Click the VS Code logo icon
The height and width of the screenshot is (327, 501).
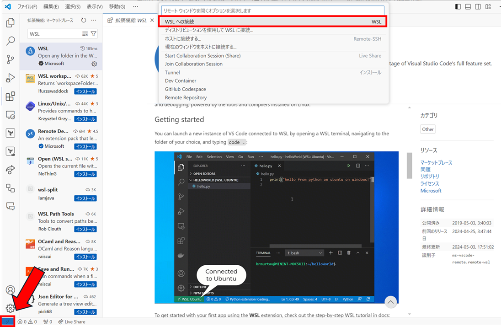(8, 6)
